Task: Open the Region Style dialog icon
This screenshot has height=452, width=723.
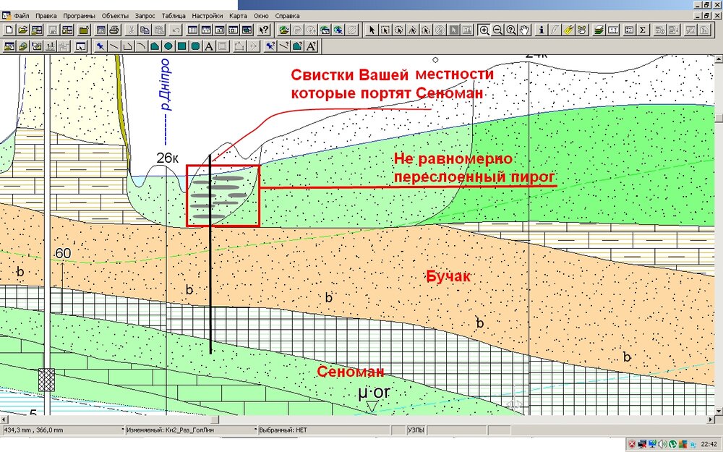Action: [298, 46]
